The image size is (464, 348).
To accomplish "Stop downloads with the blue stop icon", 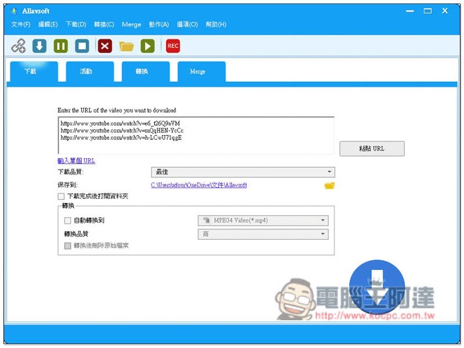I will (82, 46).
